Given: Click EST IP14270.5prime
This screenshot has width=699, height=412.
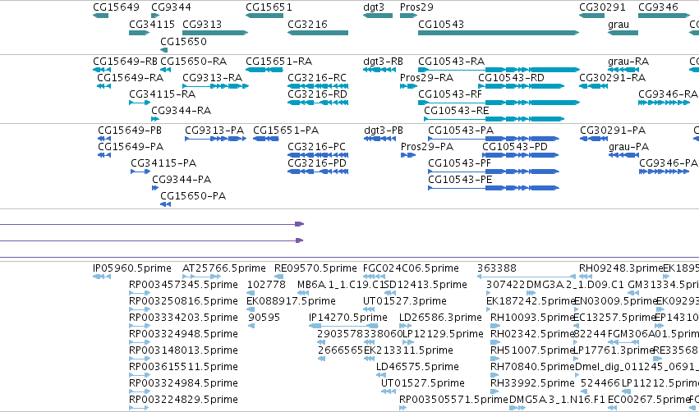Looking at the screenshot, I should tap(348, 318).
